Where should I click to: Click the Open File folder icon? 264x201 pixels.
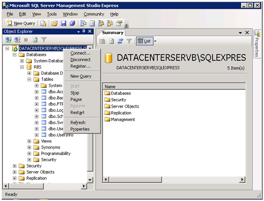pyautogui.click(x=55, y=23)
